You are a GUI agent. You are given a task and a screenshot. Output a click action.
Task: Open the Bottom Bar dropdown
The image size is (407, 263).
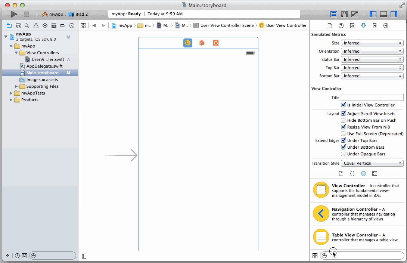tap(372, 76)
